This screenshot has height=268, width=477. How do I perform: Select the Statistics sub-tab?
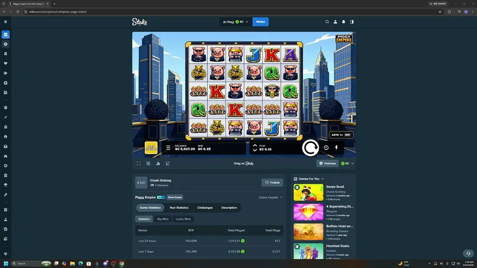[x=144, y=219]
